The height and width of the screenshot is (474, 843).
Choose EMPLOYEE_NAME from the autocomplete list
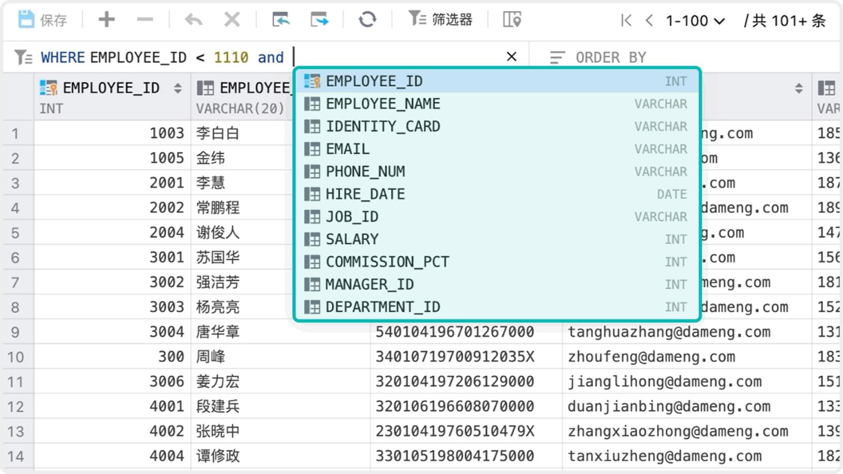pos(497,104)
